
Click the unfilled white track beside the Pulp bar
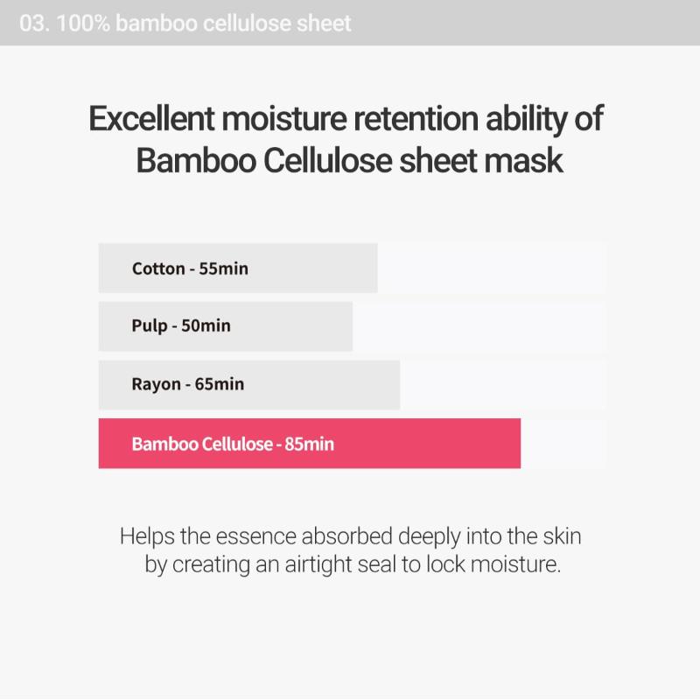click(x=479, y=326)
